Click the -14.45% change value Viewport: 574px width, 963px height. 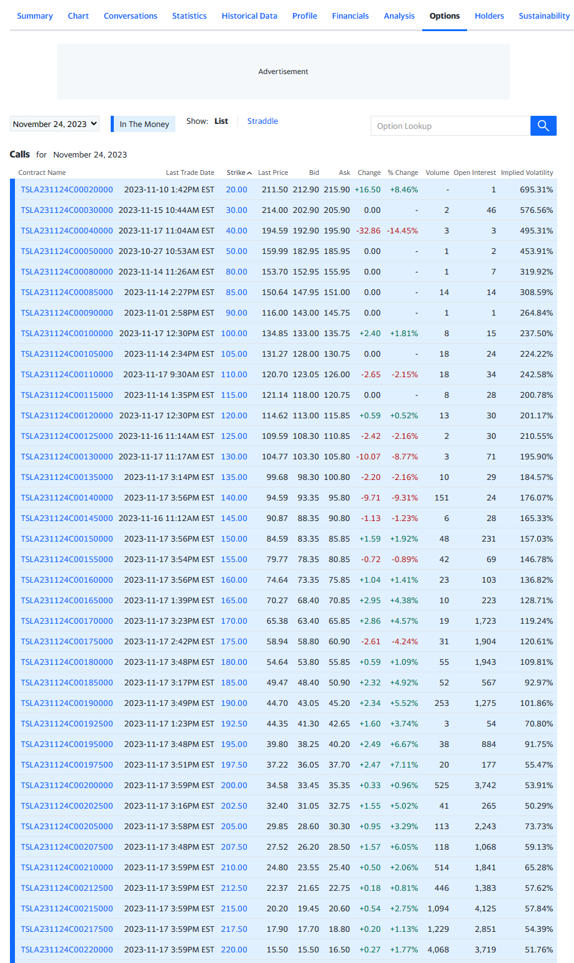tap(402, 230)
